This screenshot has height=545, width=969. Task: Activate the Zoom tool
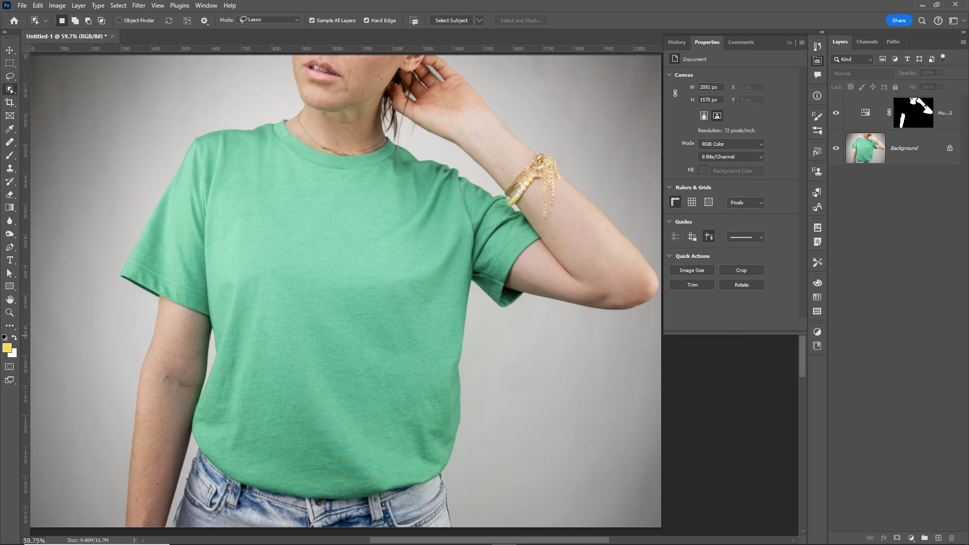point(10,313)
